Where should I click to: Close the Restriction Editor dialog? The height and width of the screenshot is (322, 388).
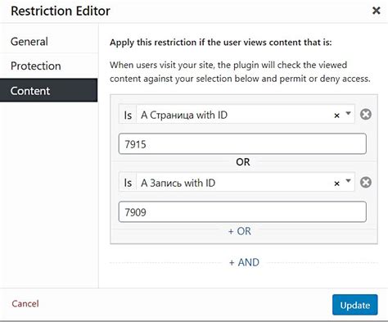pos(377,11)
